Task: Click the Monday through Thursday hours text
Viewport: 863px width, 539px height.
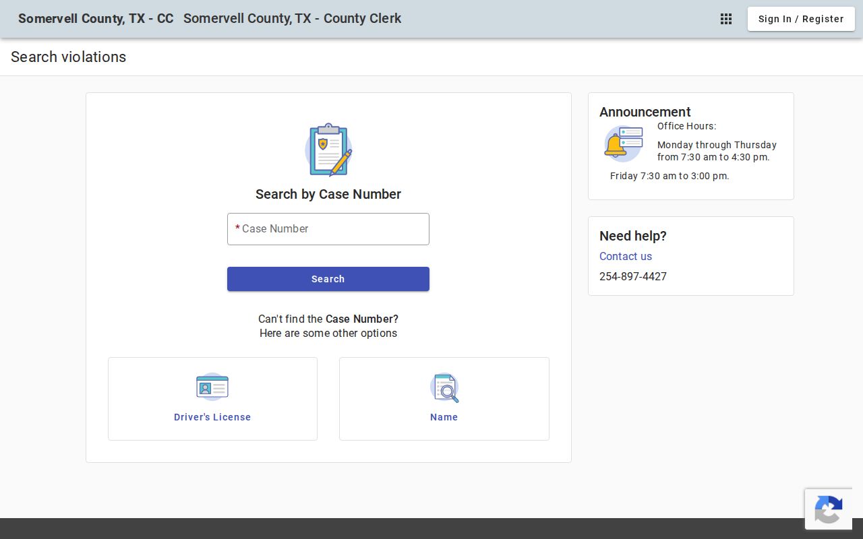Action: click(717, 151)
